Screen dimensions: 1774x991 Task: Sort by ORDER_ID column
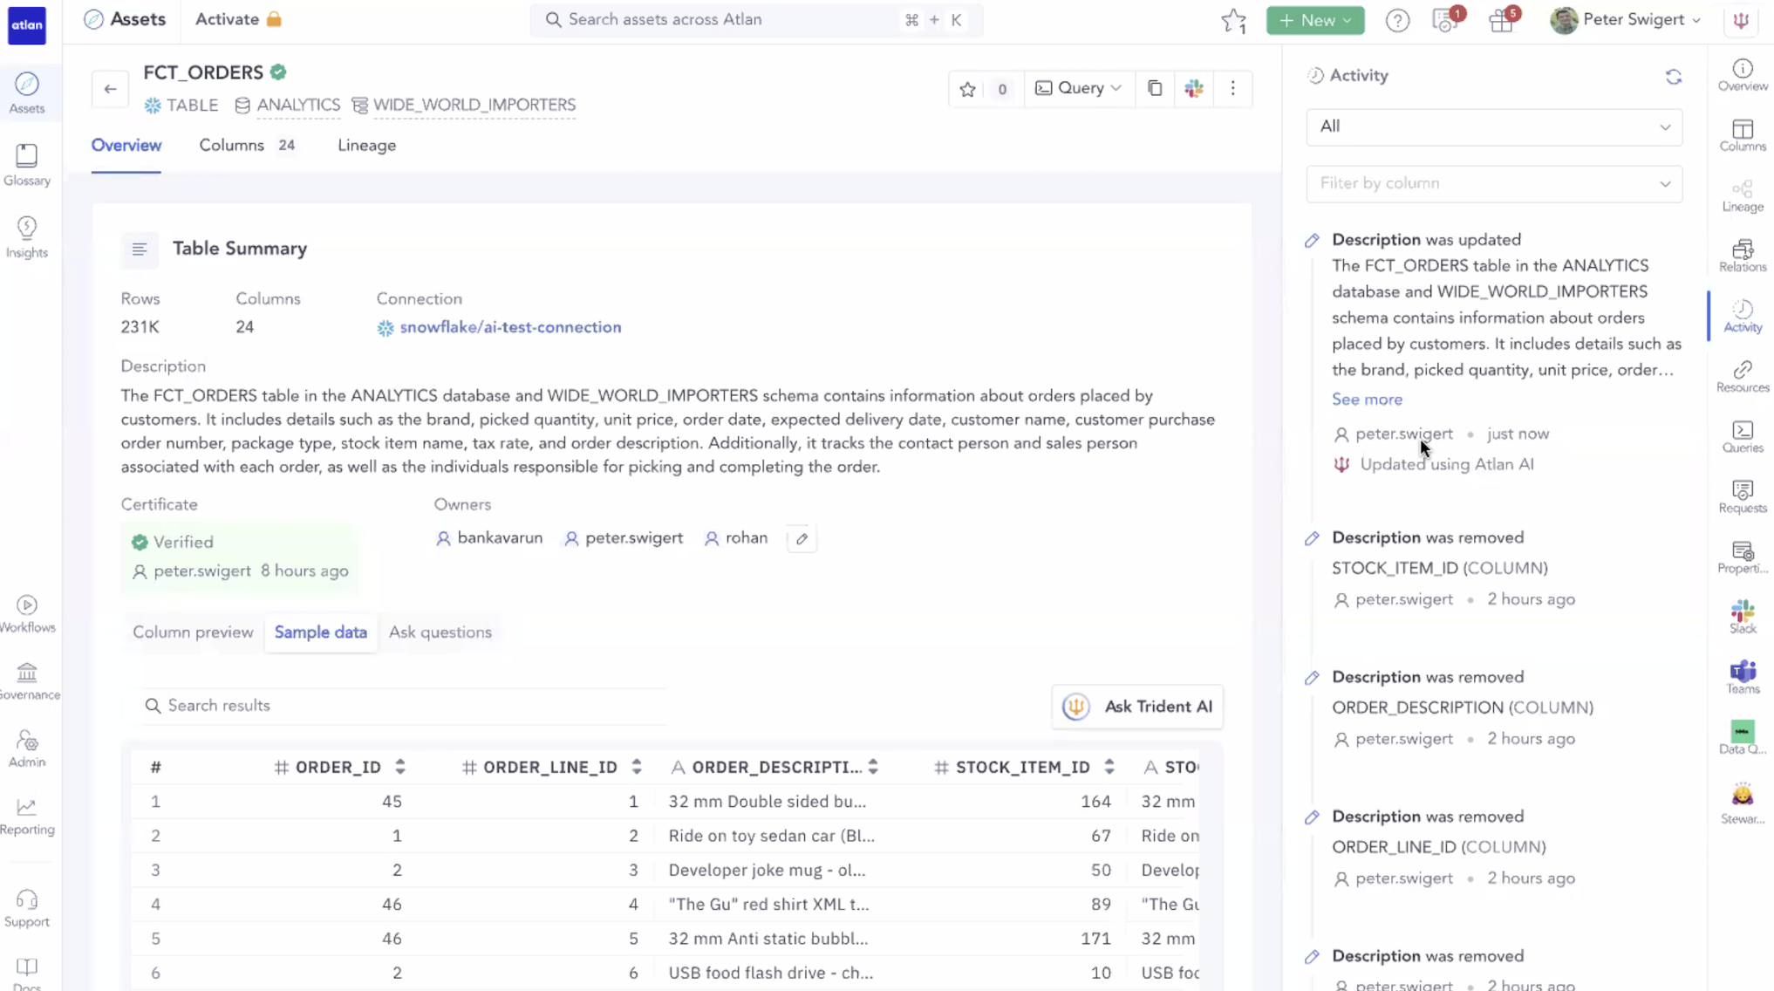coord(400,767)
